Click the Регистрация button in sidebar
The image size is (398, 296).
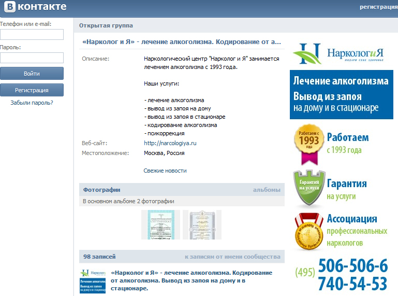tap(32, 90)
